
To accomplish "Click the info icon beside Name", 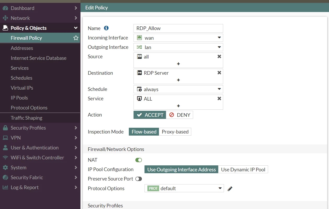I will point(106,28).
